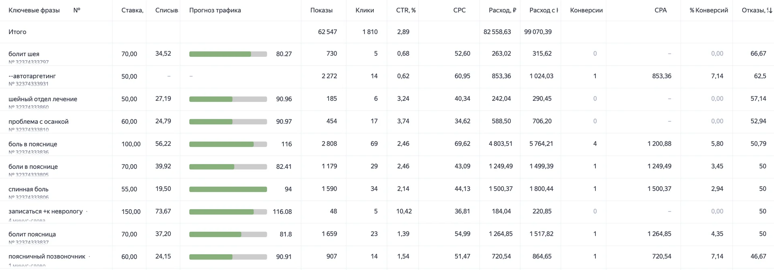This screenshot has width=774, height=270.
Task: Click the traffic forecast bar for 'болит шея'
Action: point(228,54)
